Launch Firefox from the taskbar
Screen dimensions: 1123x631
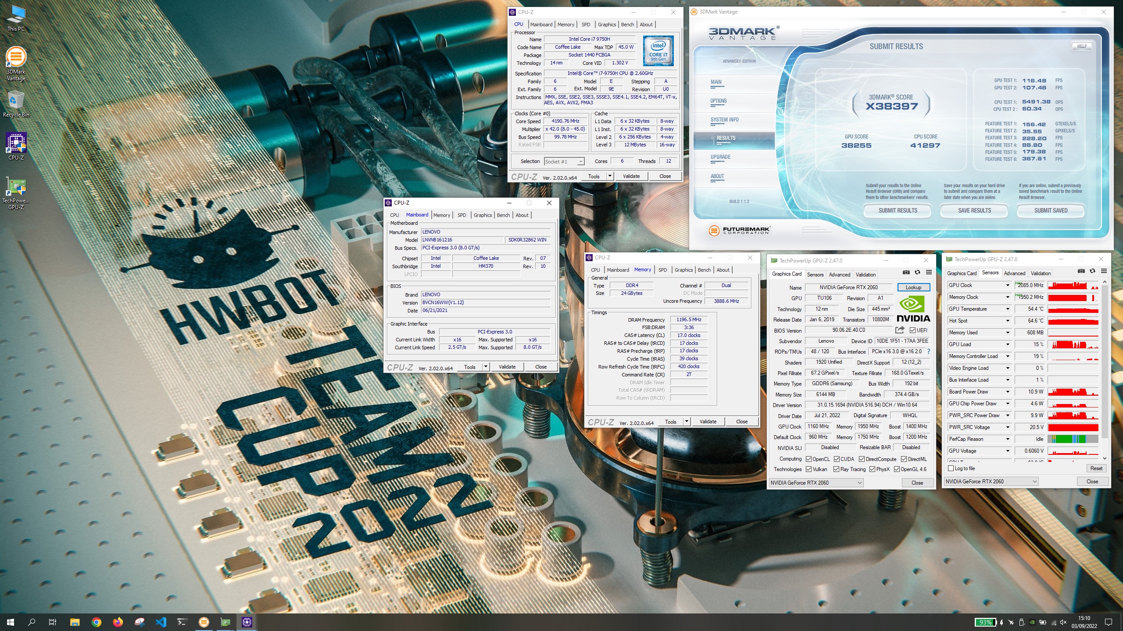pyautogui.click(x=118, y=622)
